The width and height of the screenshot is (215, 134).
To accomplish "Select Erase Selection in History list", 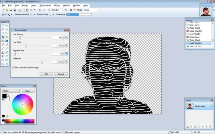I will point(196,31).
